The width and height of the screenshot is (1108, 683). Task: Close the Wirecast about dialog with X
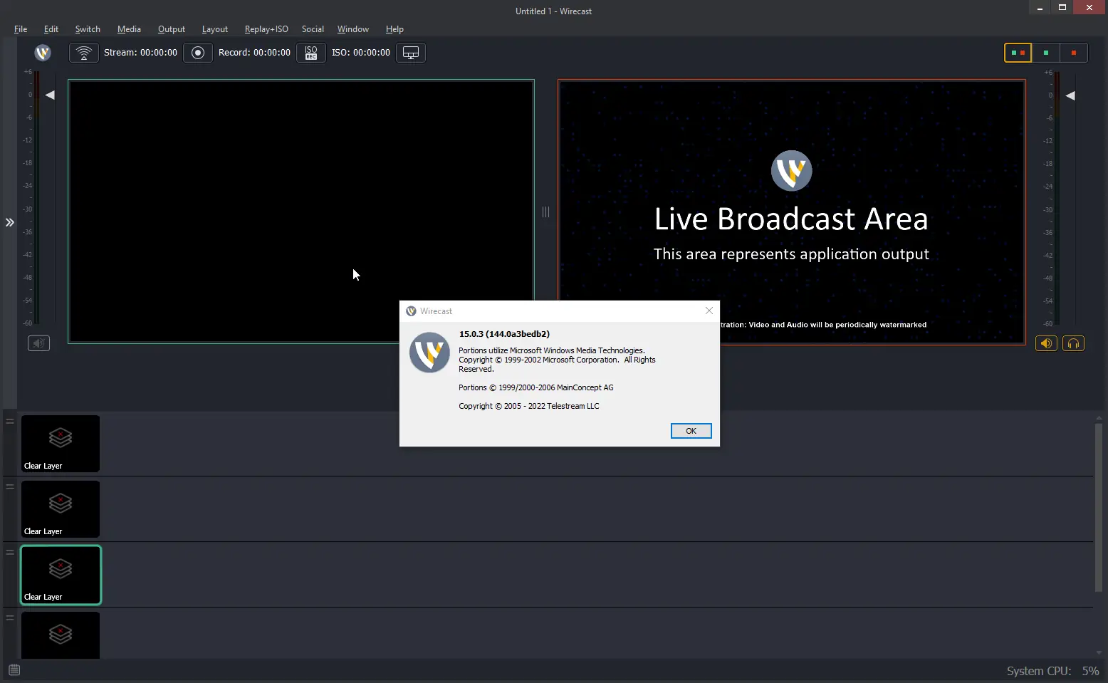(x=709, y=311)
